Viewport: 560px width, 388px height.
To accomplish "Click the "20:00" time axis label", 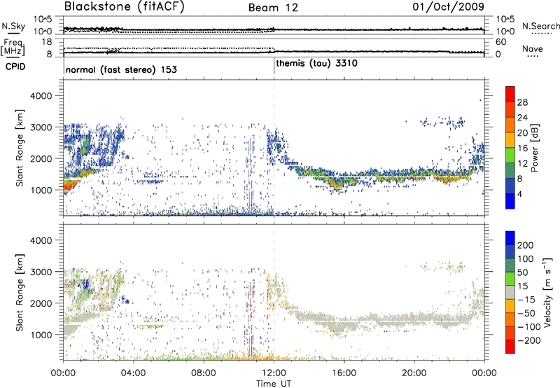I will click(x=414, y=373).
